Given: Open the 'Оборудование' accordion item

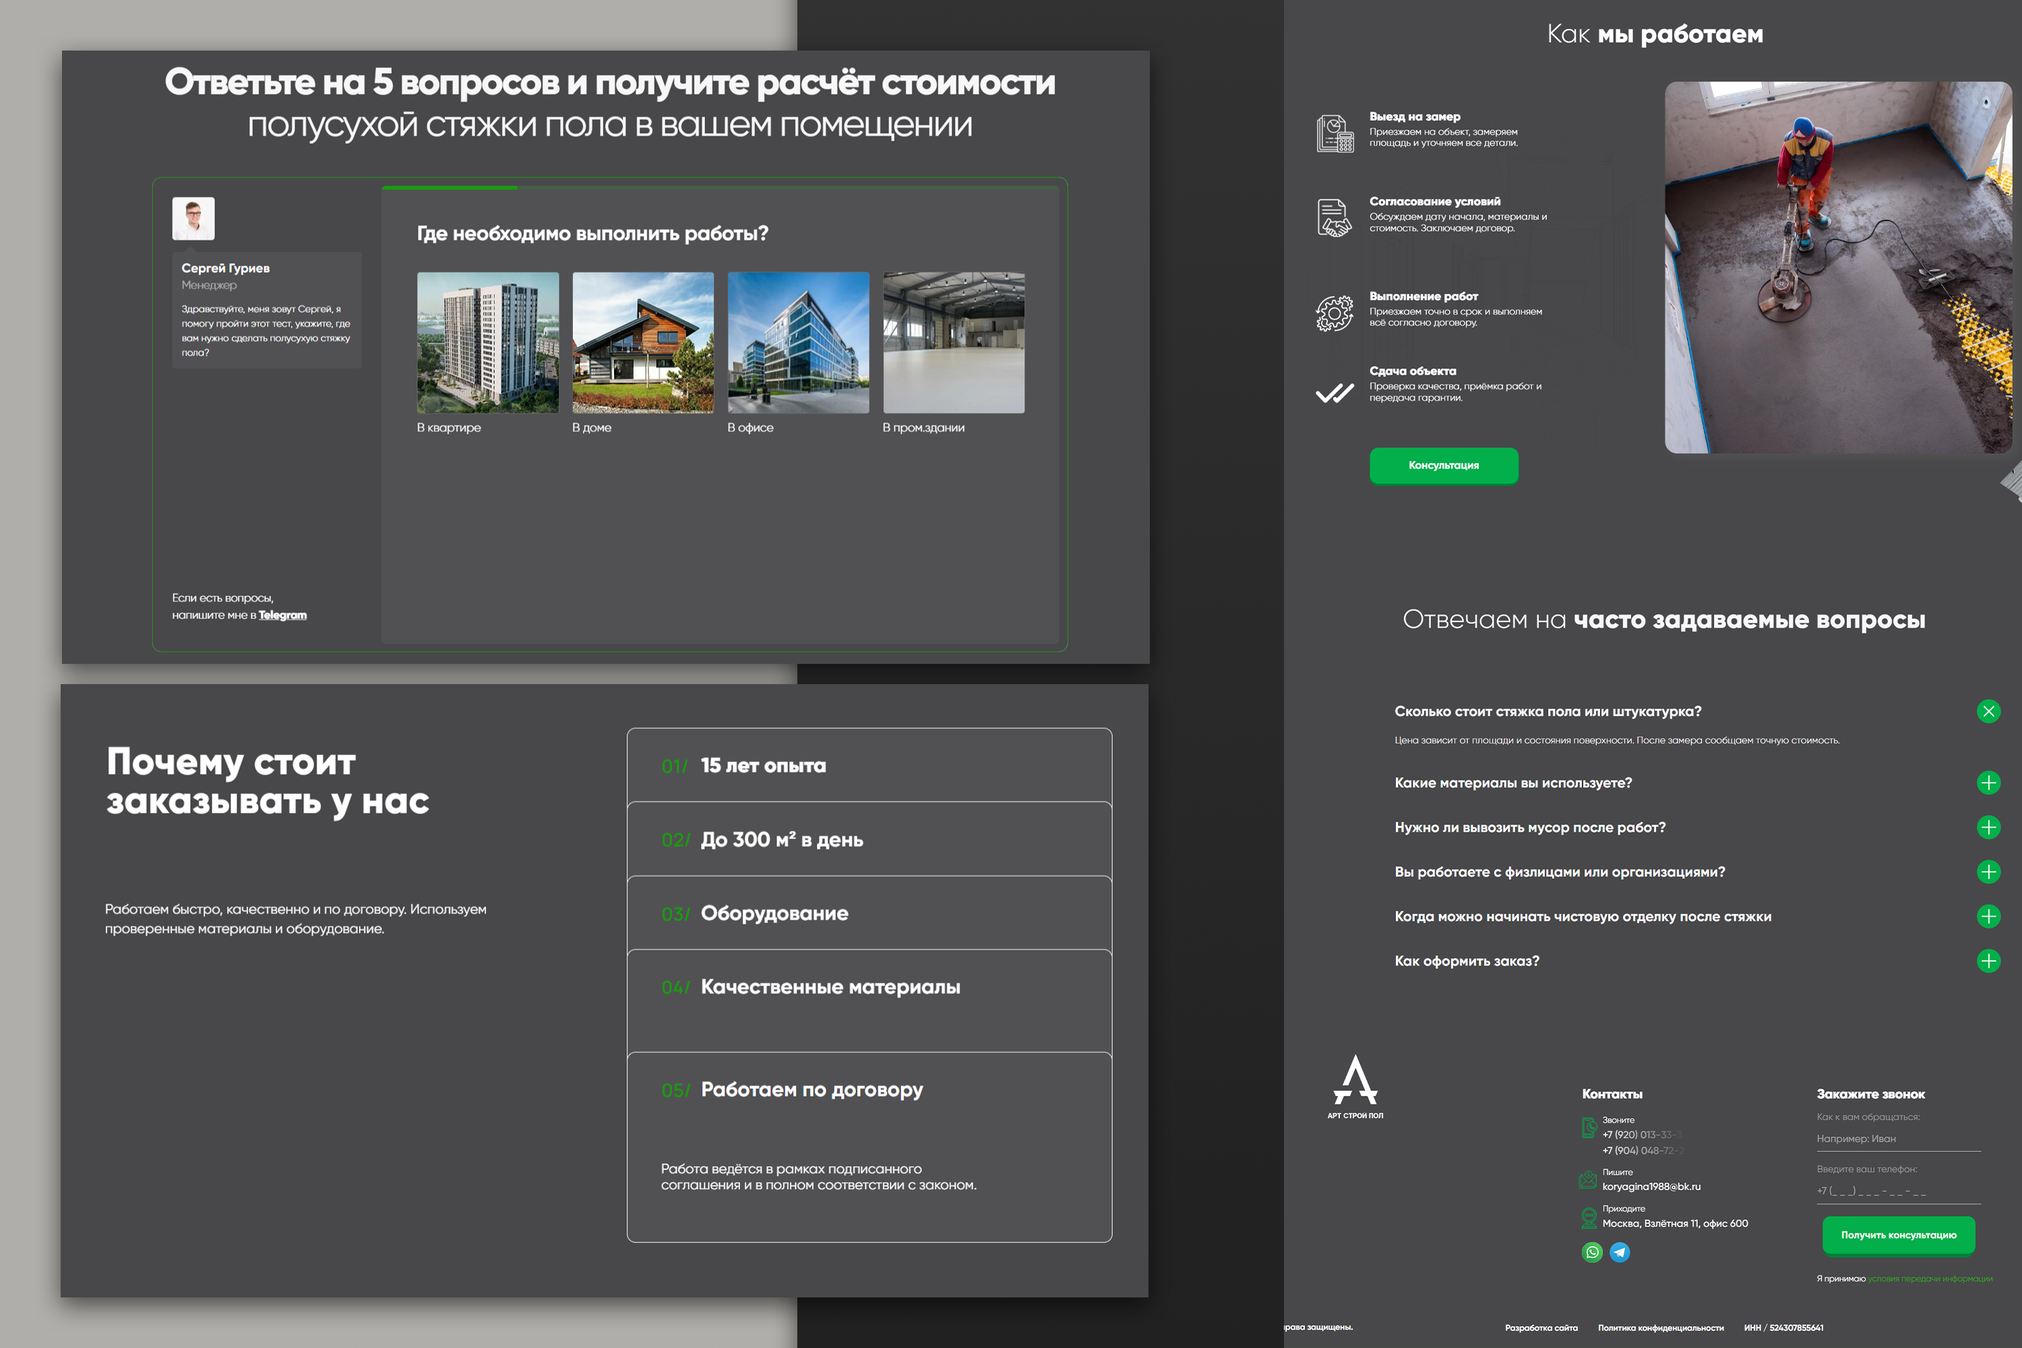Looking at the screenshot, I should click(868, 913).
